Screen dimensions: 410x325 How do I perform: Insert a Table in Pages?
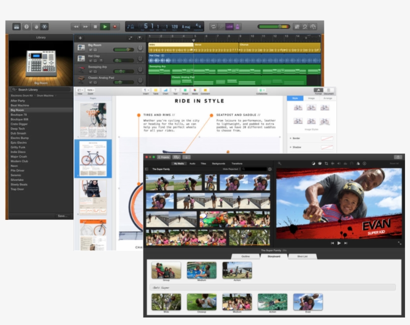[x=156, y=89]
